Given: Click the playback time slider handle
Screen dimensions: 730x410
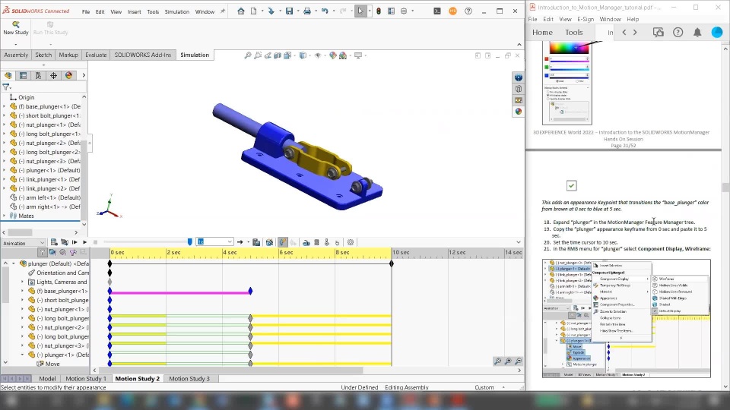Looking at the screenshot, I should tap(189, 241).
